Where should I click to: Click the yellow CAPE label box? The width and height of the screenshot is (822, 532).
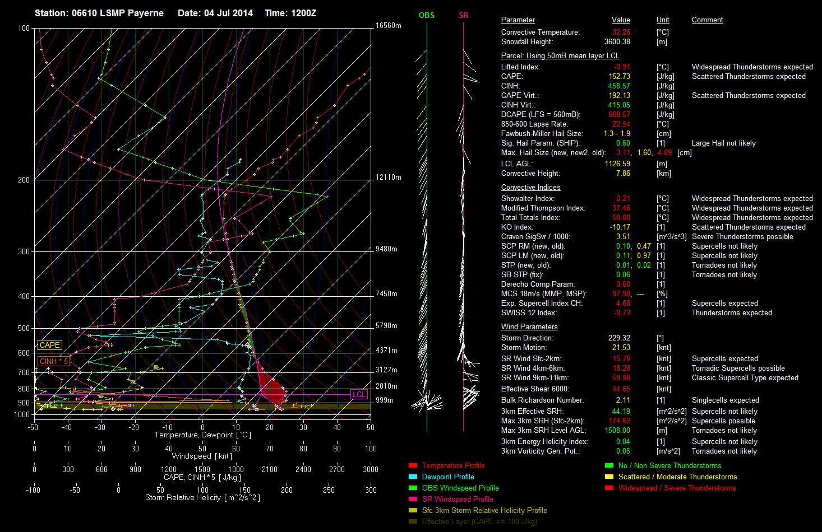(x=49, y=345)
